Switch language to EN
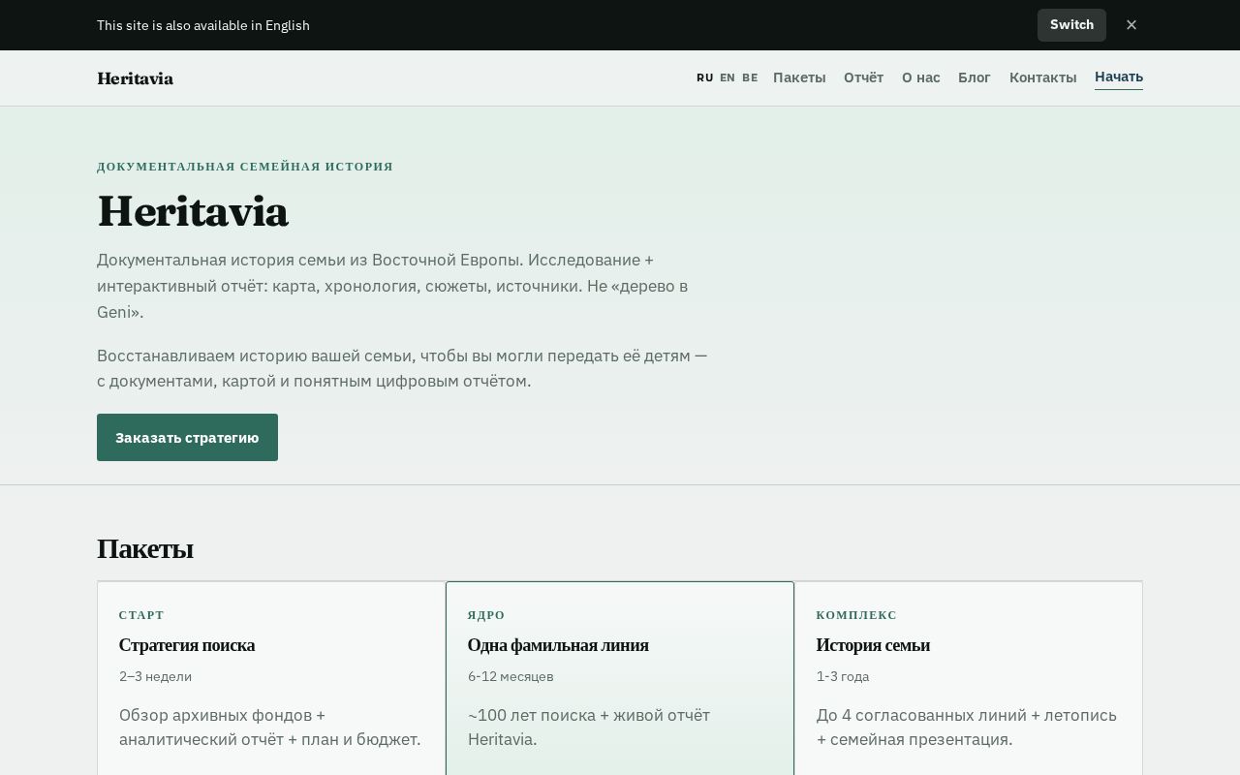Image resolution: width=1240 pixels, height=775 pixels. coord(728,77)
